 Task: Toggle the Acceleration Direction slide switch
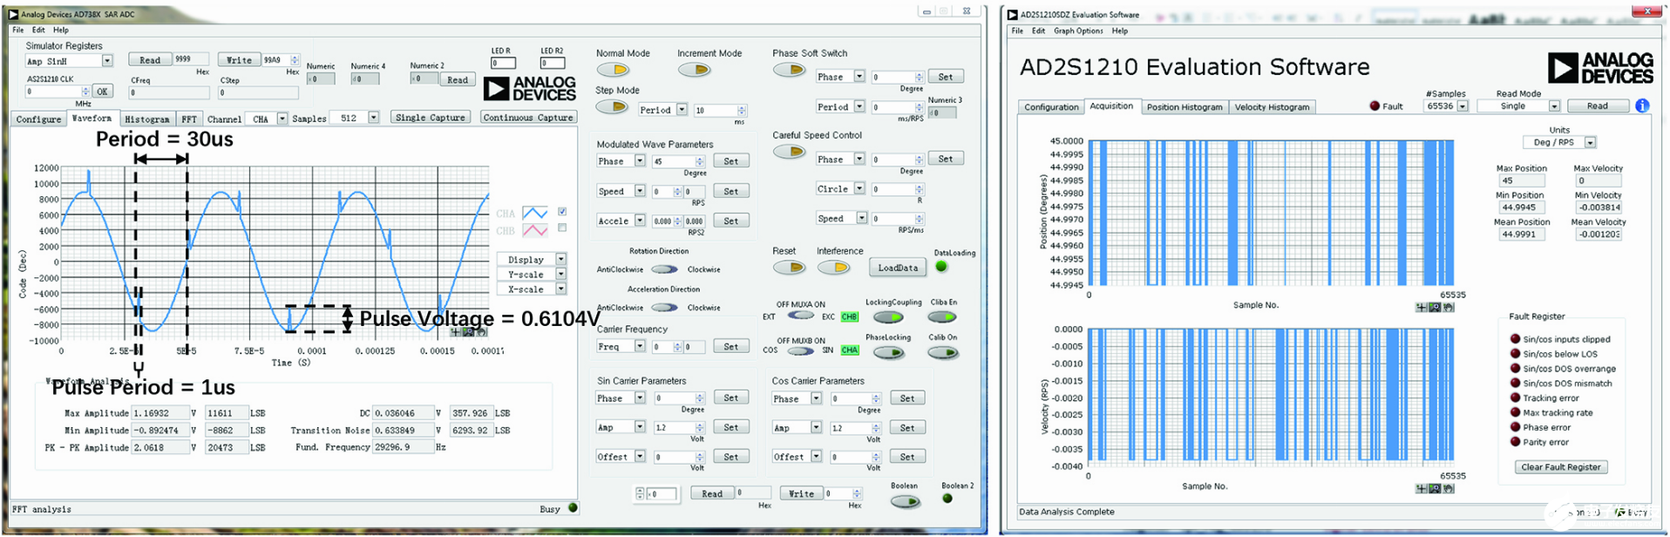click(664, 308)
